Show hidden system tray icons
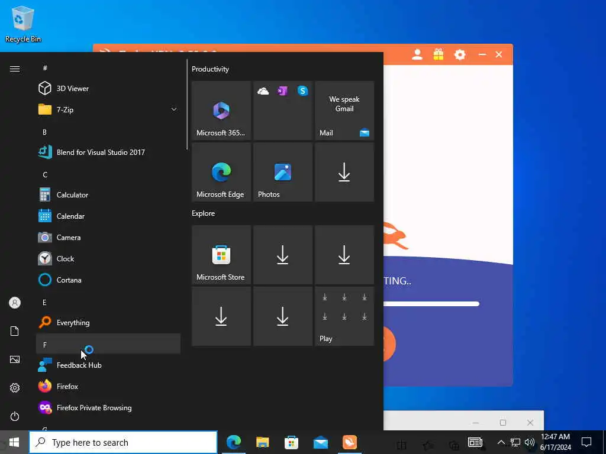 pos(501,442)
